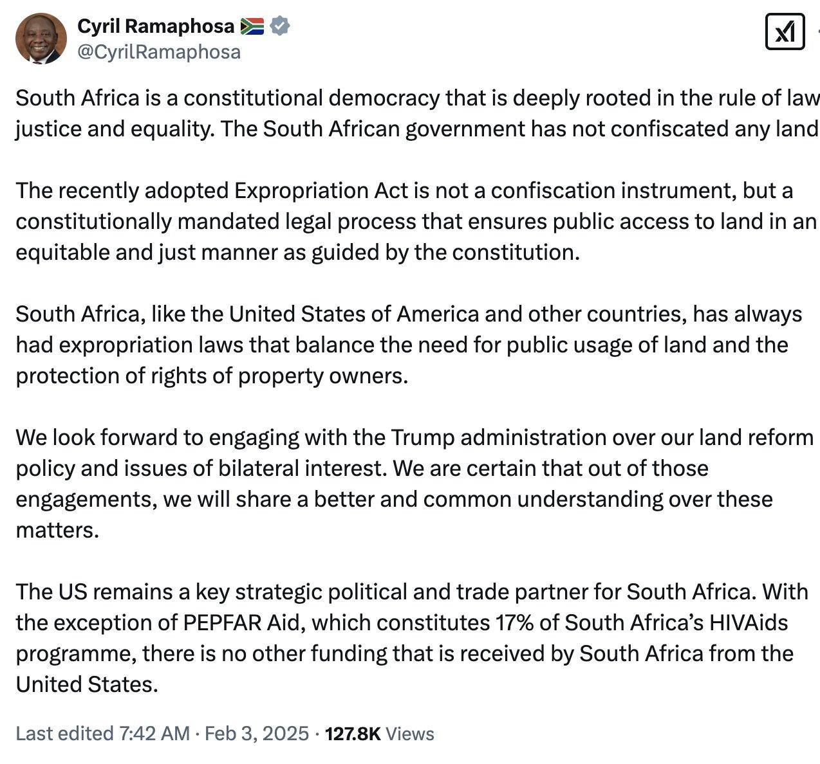This screenshot has height=764, width=820.
Task: Click the 127.8K Views counter
Action: (x=380, y=734)
